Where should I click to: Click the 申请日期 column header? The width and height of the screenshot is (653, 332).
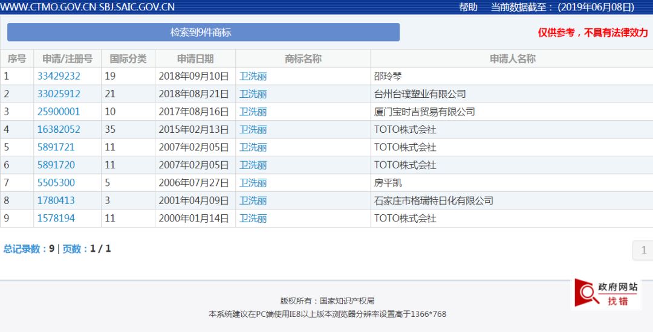pos(195,59)
